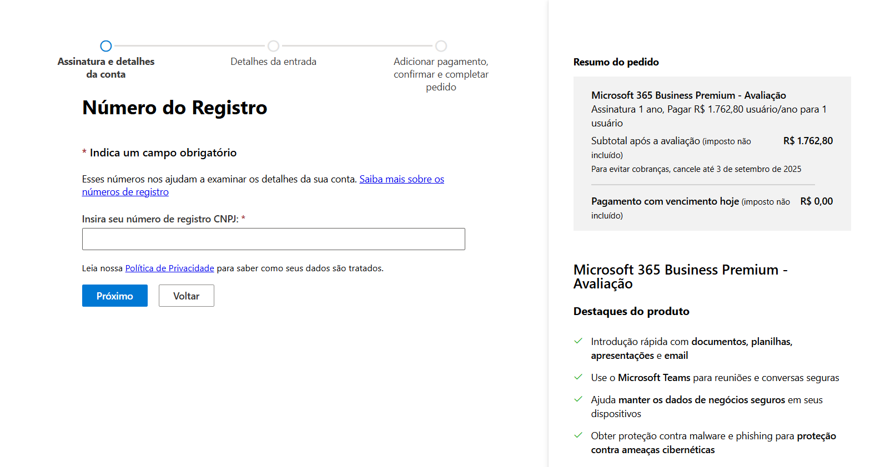Click the Resumo do pedido heading
The image size is (875, 467).
click(x=616, y=62)
